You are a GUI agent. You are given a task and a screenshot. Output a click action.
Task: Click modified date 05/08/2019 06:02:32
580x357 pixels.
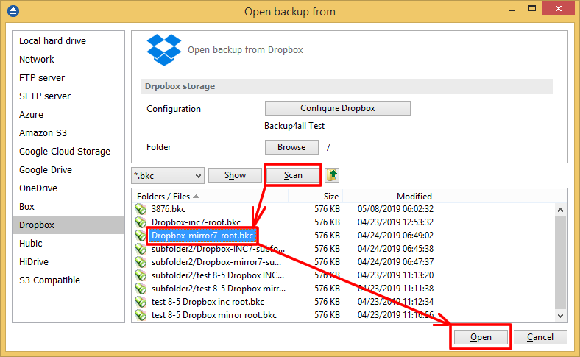pyautogui.click(x=395, y=209)
